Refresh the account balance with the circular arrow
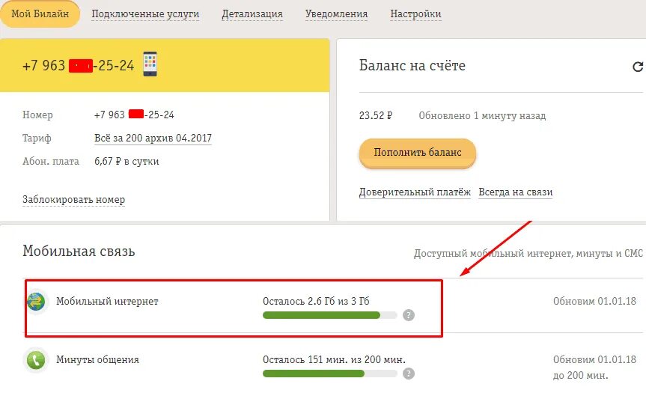The image size is (646, 393). pos(638,67)
